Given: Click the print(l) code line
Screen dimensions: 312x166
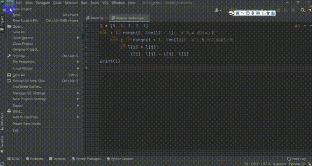Looking at the screenshot, I should (x=110, y=61).
